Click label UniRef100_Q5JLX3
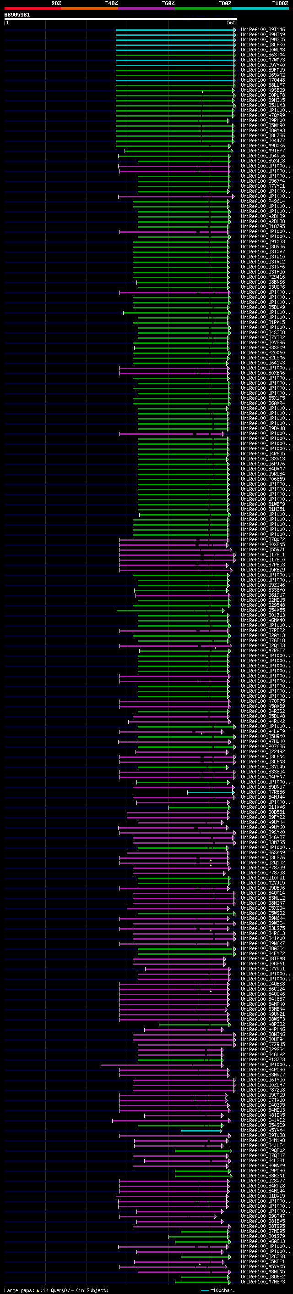 (262, 106)
